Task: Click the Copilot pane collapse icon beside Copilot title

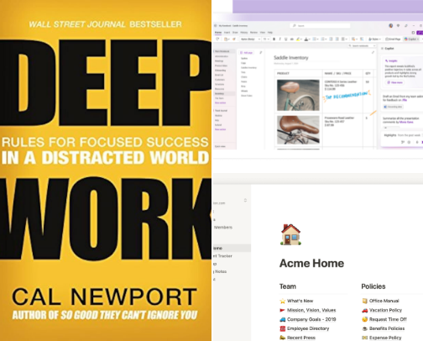Action: click(x=383, y=49)
